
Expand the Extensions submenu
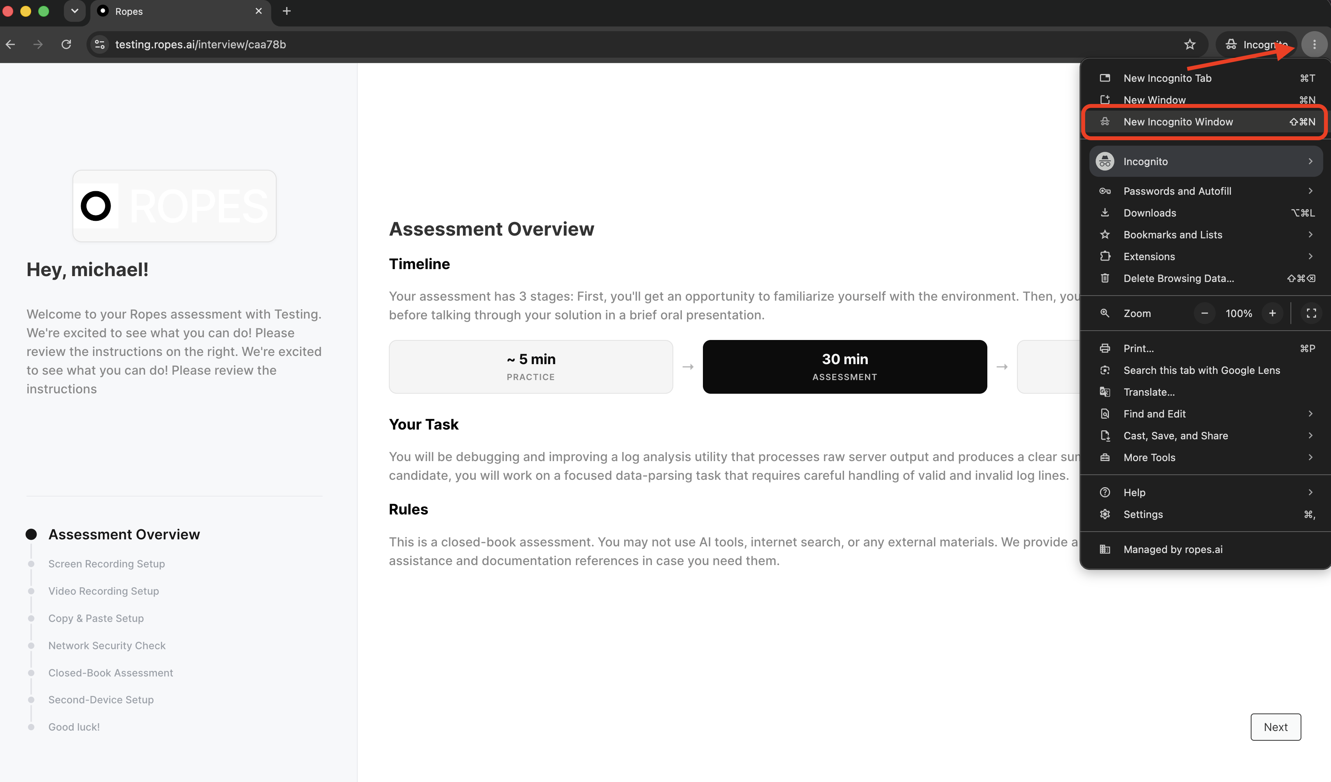click(x=1206, y=257)
